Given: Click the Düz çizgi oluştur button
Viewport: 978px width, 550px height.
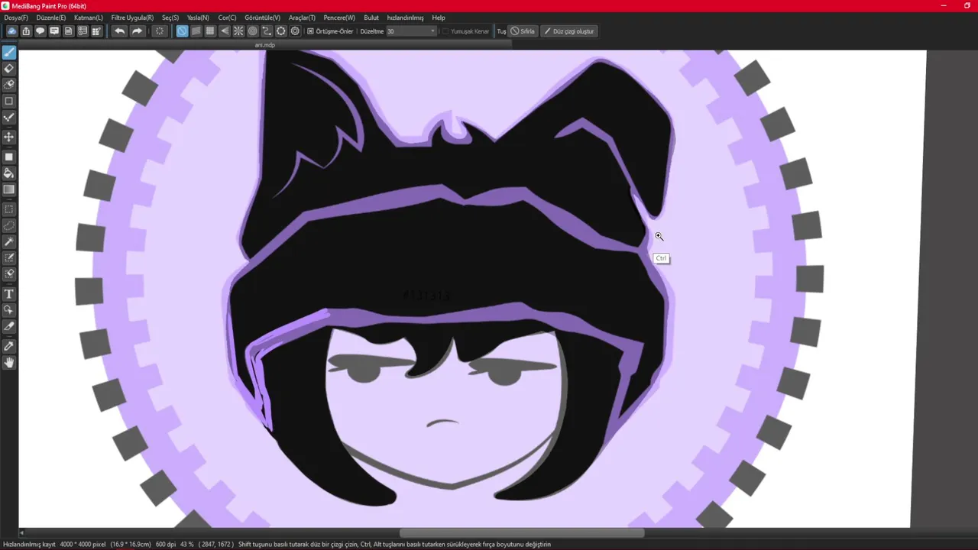Looking at the screenshot, I should tap(569, 31).
